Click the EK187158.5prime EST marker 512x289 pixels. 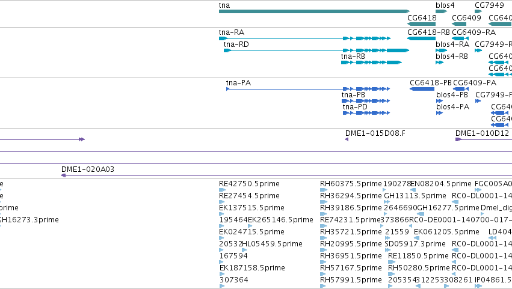(x=221, y=274)
